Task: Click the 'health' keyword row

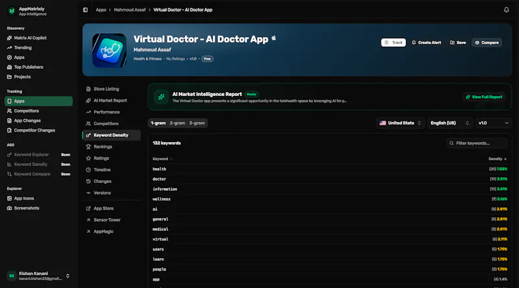Action: coord(330,169)
